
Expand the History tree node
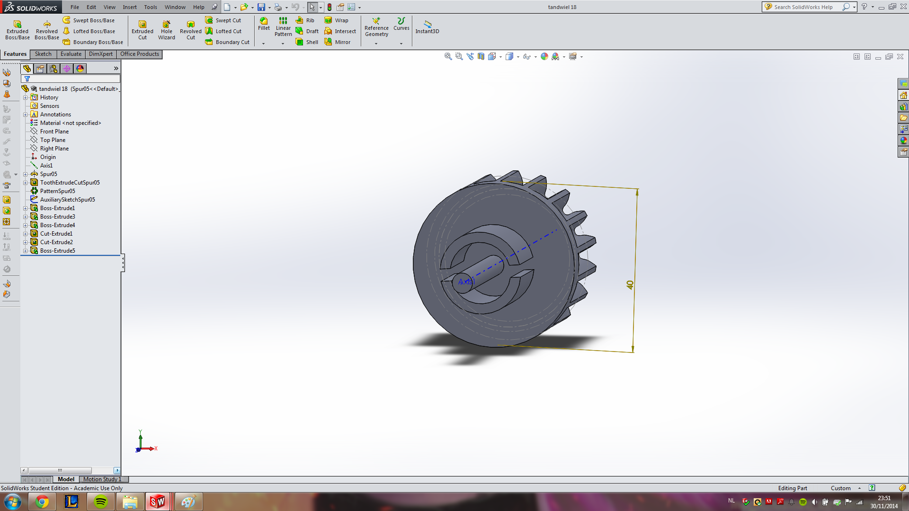[26, 97]
